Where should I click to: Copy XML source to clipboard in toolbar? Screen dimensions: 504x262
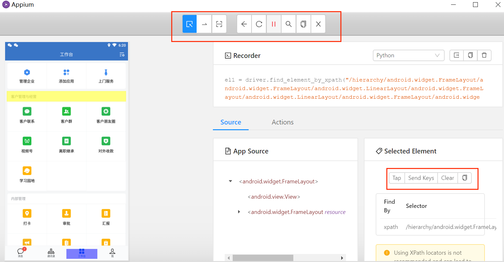pos(303,24)
